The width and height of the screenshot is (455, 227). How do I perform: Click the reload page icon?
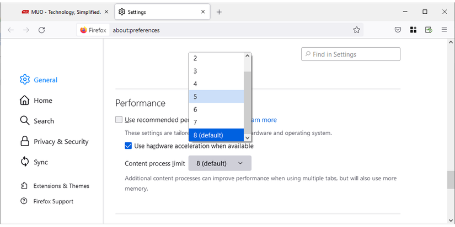[41, 30]
